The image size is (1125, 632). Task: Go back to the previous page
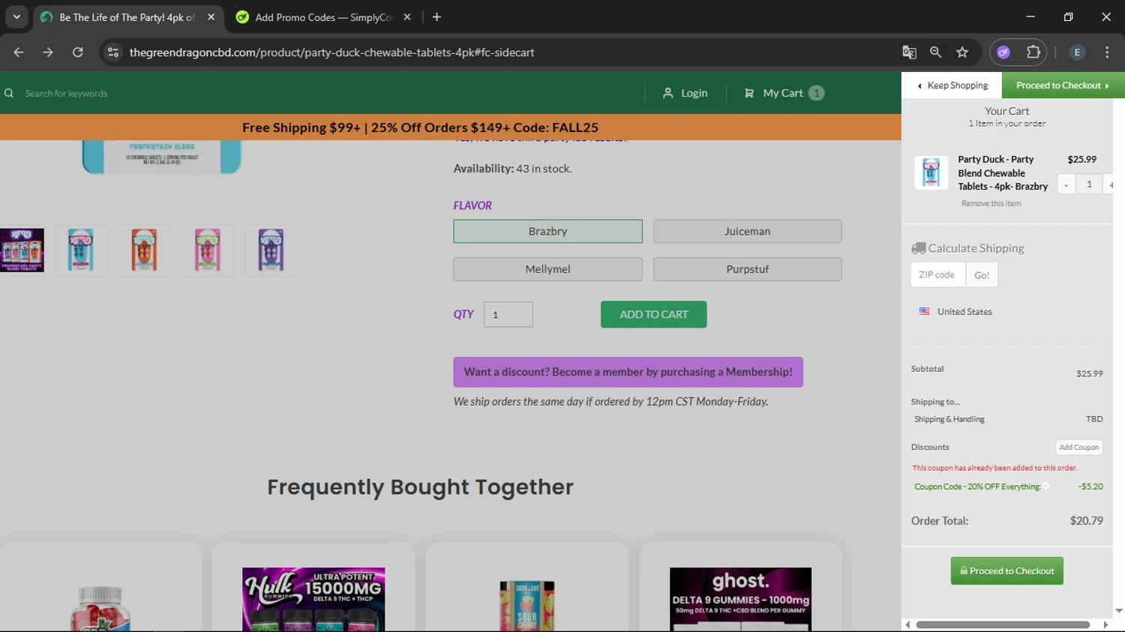[19, 52]
